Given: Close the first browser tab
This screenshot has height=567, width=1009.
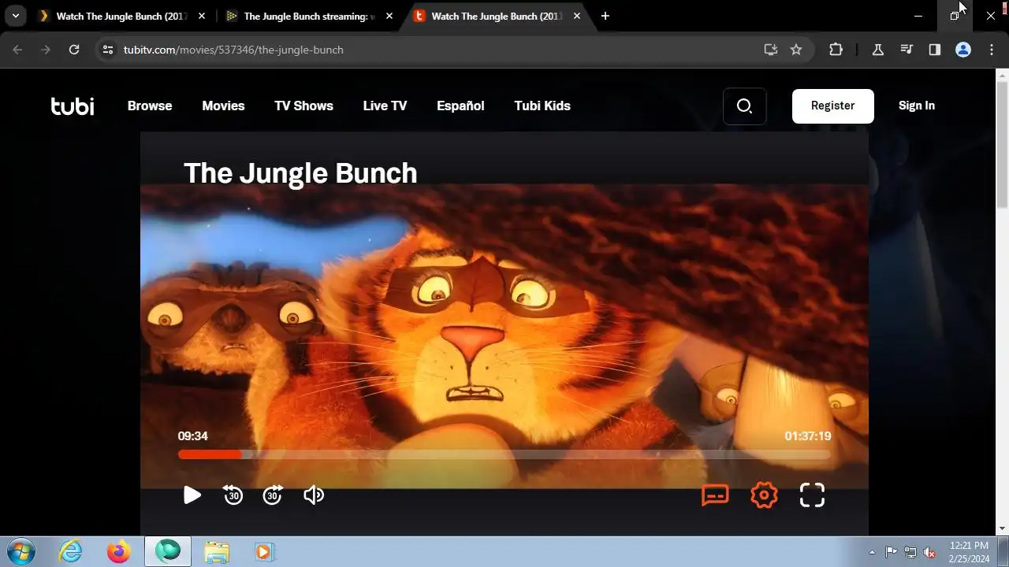Looking at the screenshot, I should (202, 16).
